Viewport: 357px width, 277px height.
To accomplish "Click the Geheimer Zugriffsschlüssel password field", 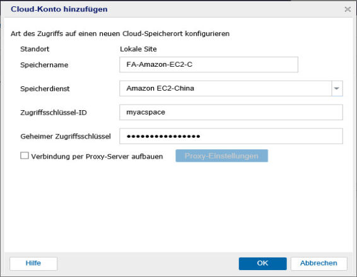I will click(231, 136).
